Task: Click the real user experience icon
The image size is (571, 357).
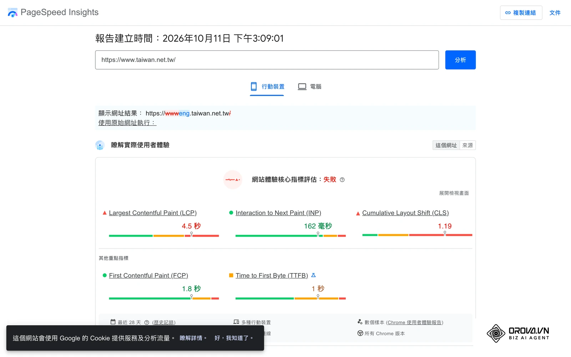Action: pyautogui.click(x=100, y=145)
